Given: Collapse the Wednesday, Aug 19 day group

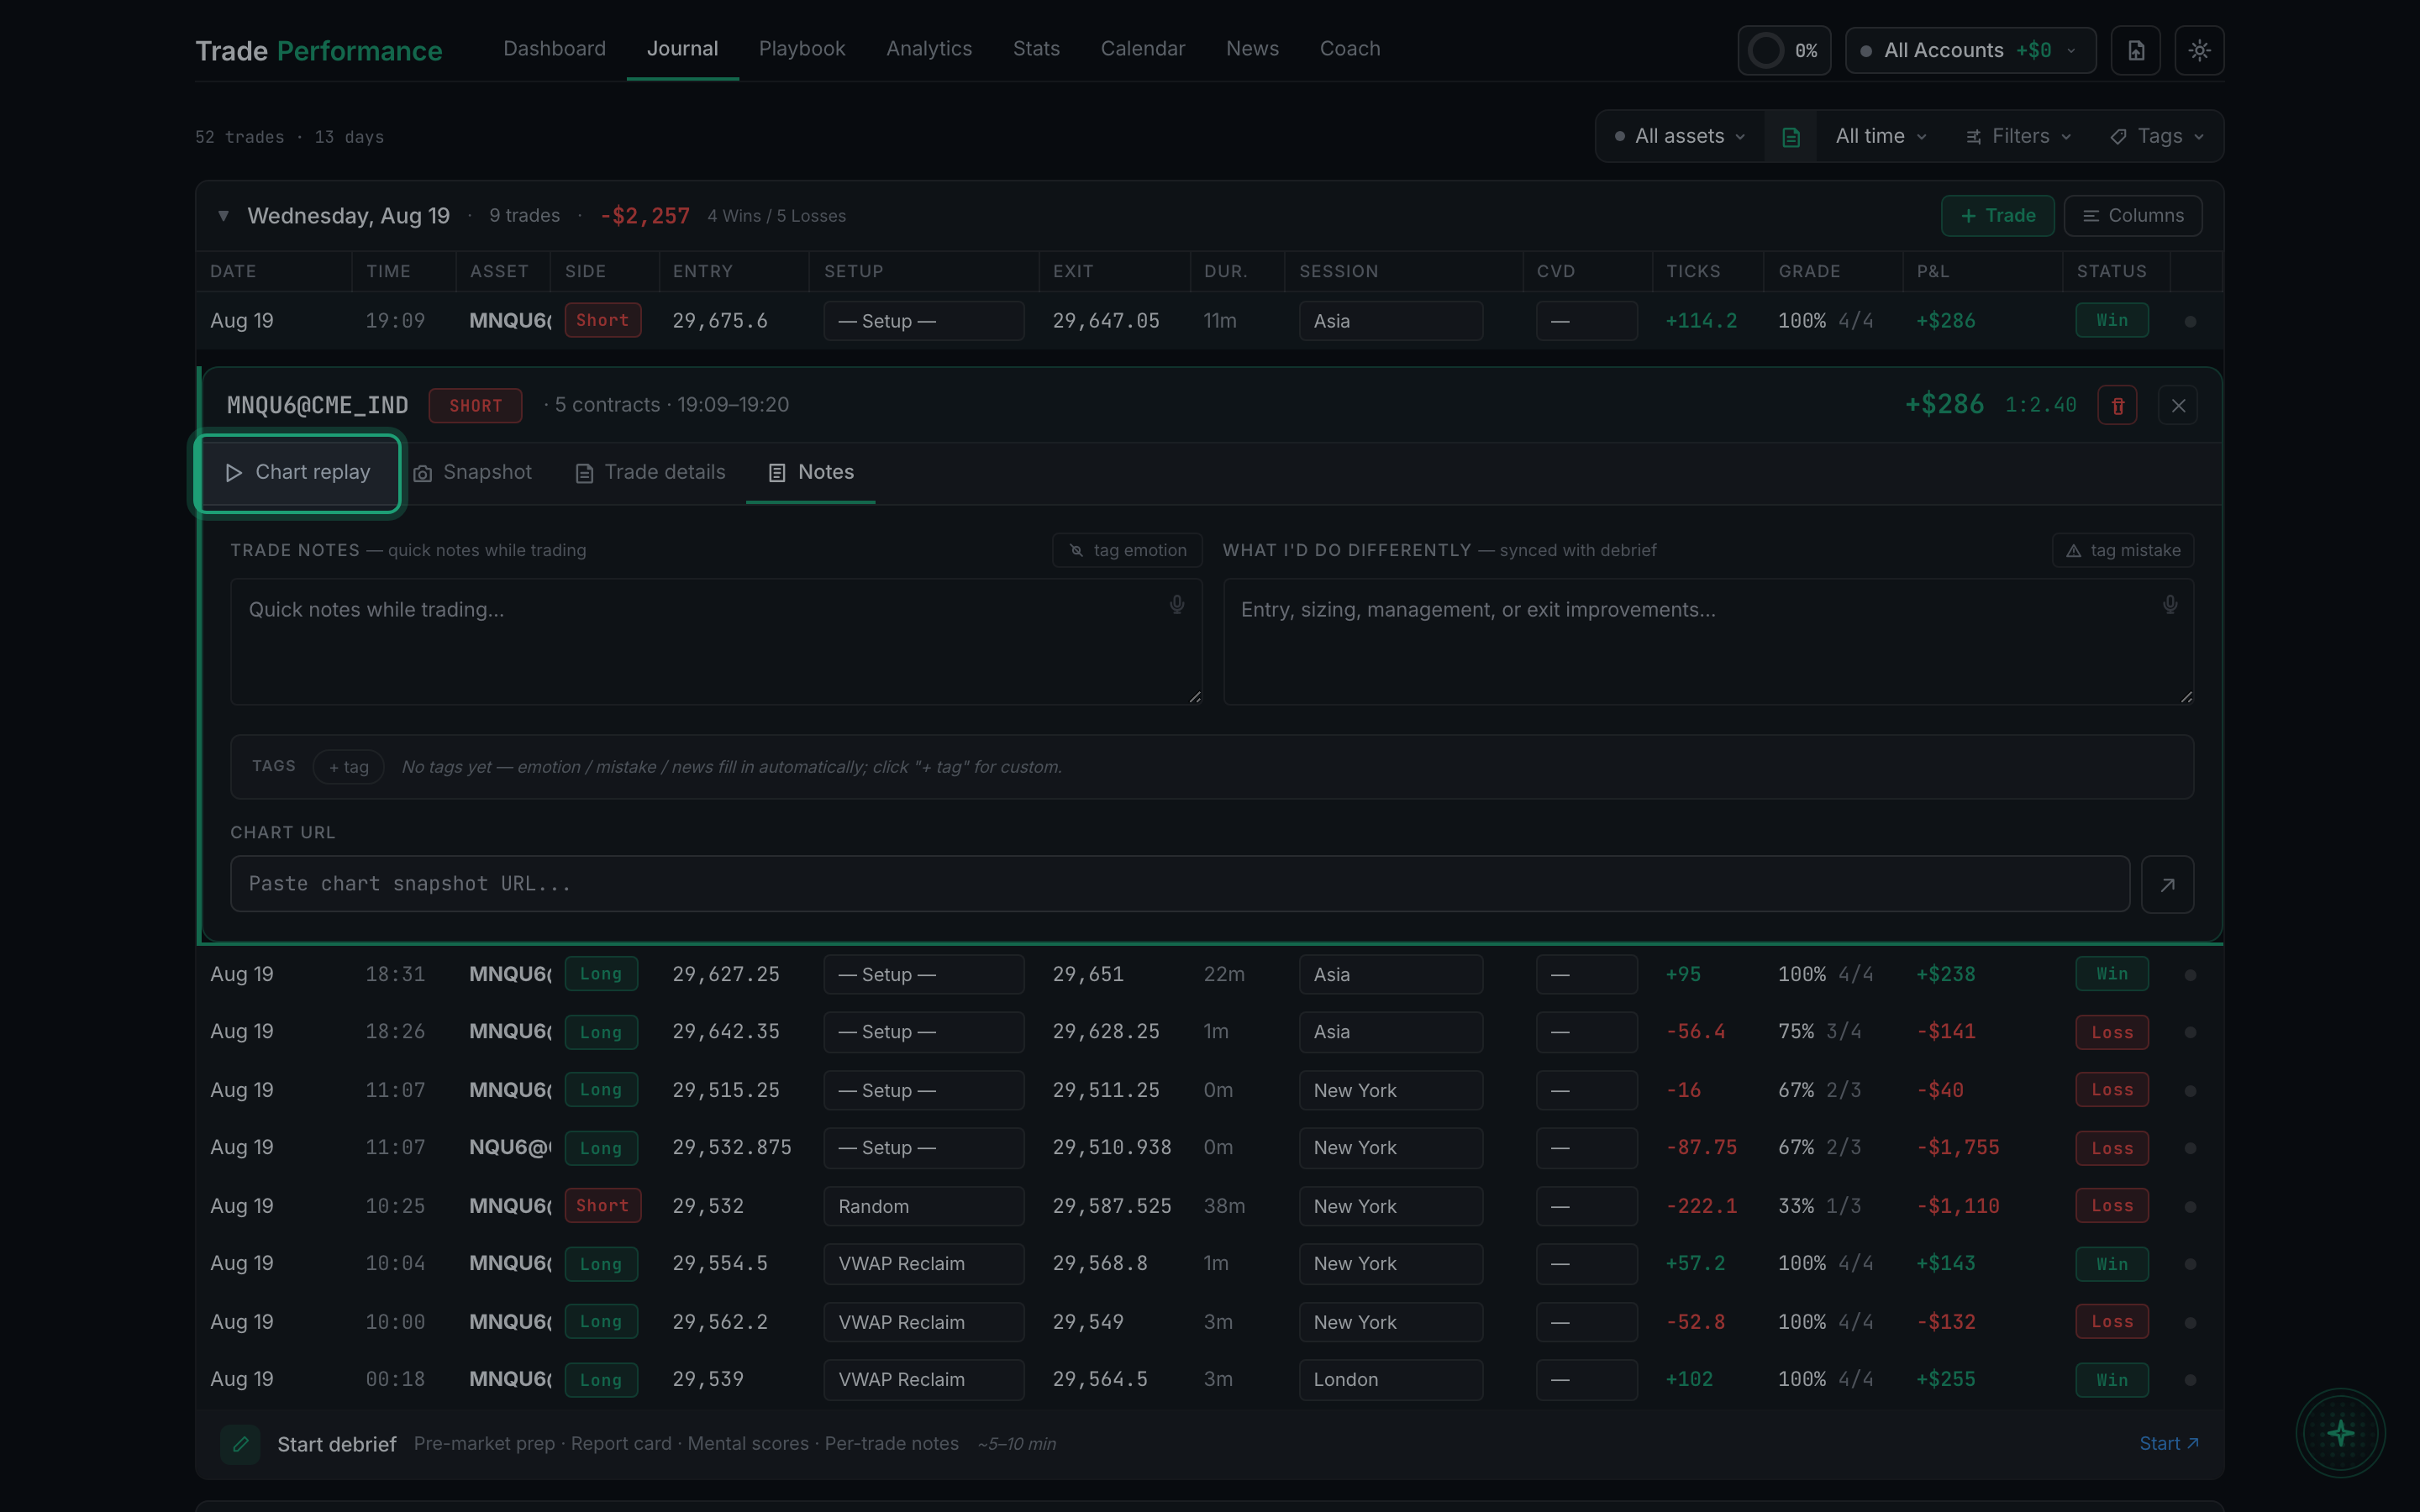Looking at the screenshot, I should [x=224, y=216].
